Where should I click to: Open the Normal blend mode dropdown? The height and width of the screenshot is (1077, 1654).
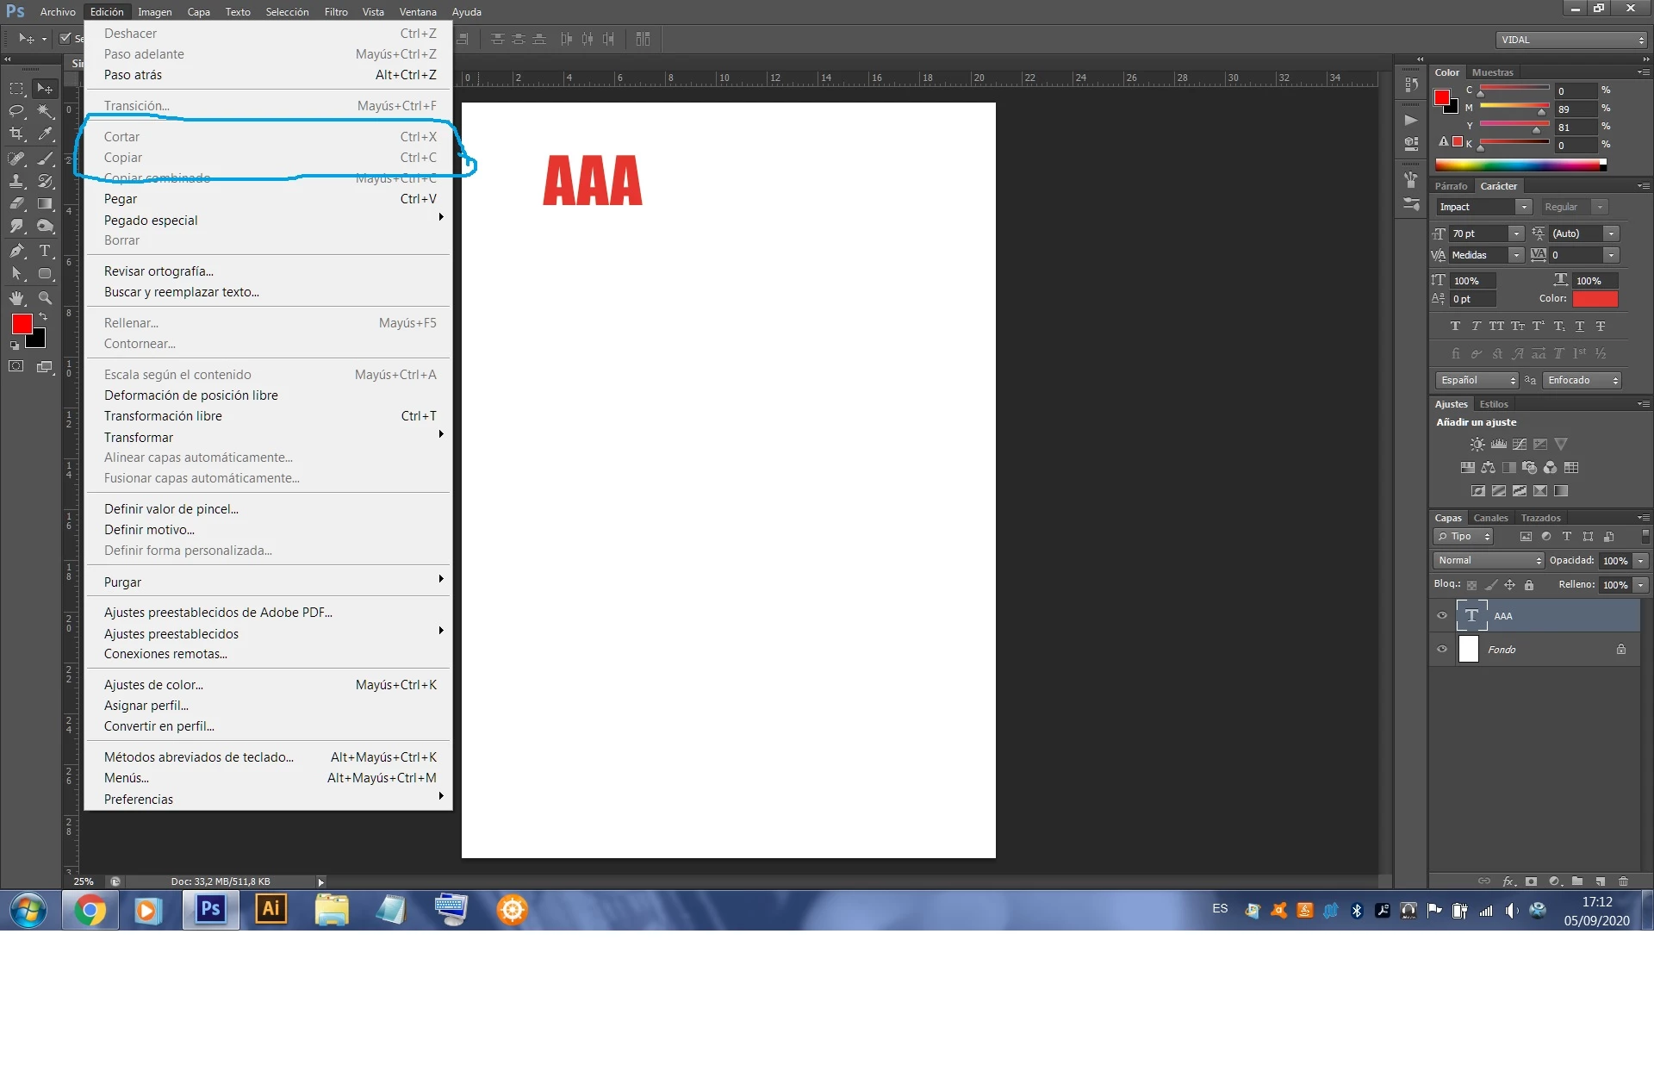1489,560
